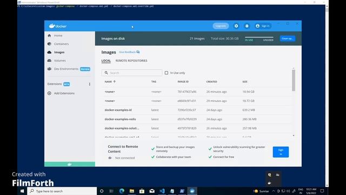346x195 pixels.
Task: Click the IMAGE ID column header
Action: pyautogui.click(x=183, y=82)
